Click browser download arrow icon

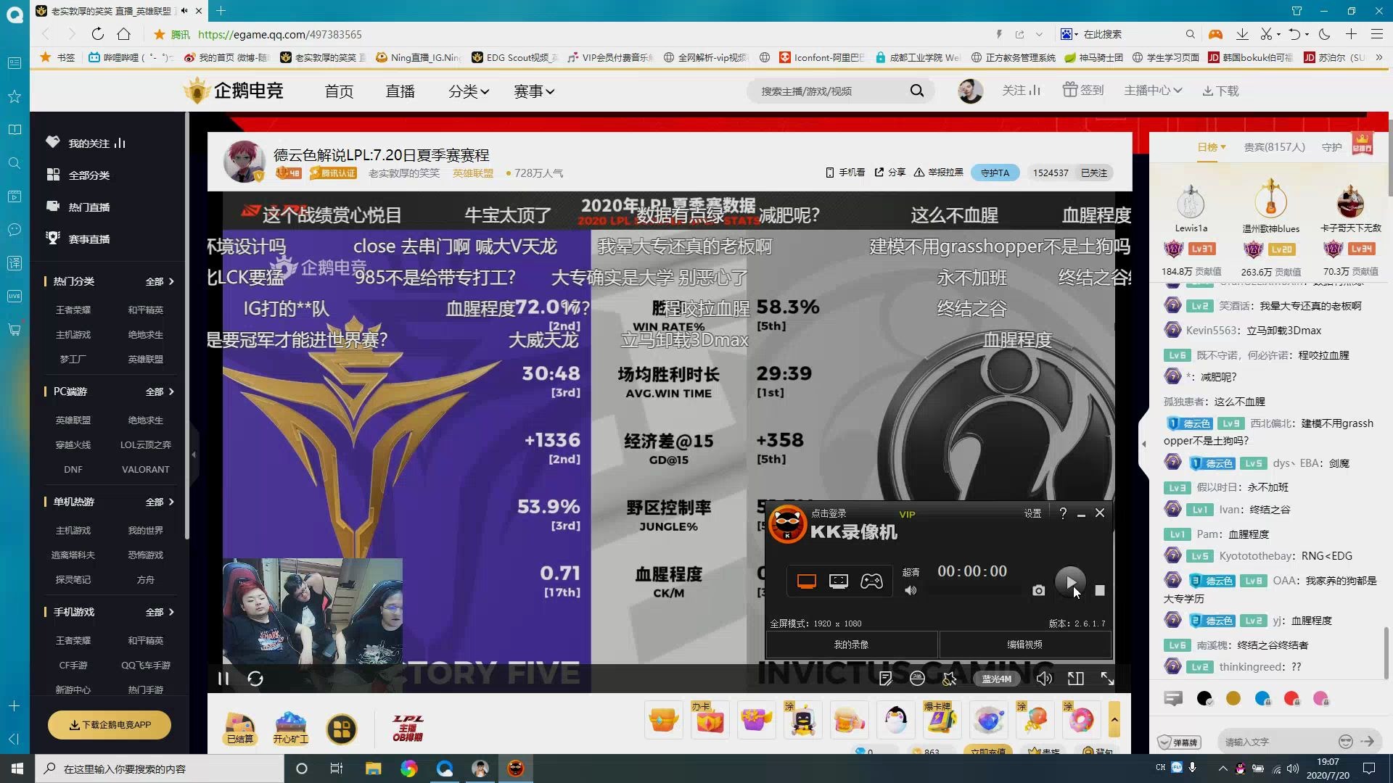(1242, 34)
